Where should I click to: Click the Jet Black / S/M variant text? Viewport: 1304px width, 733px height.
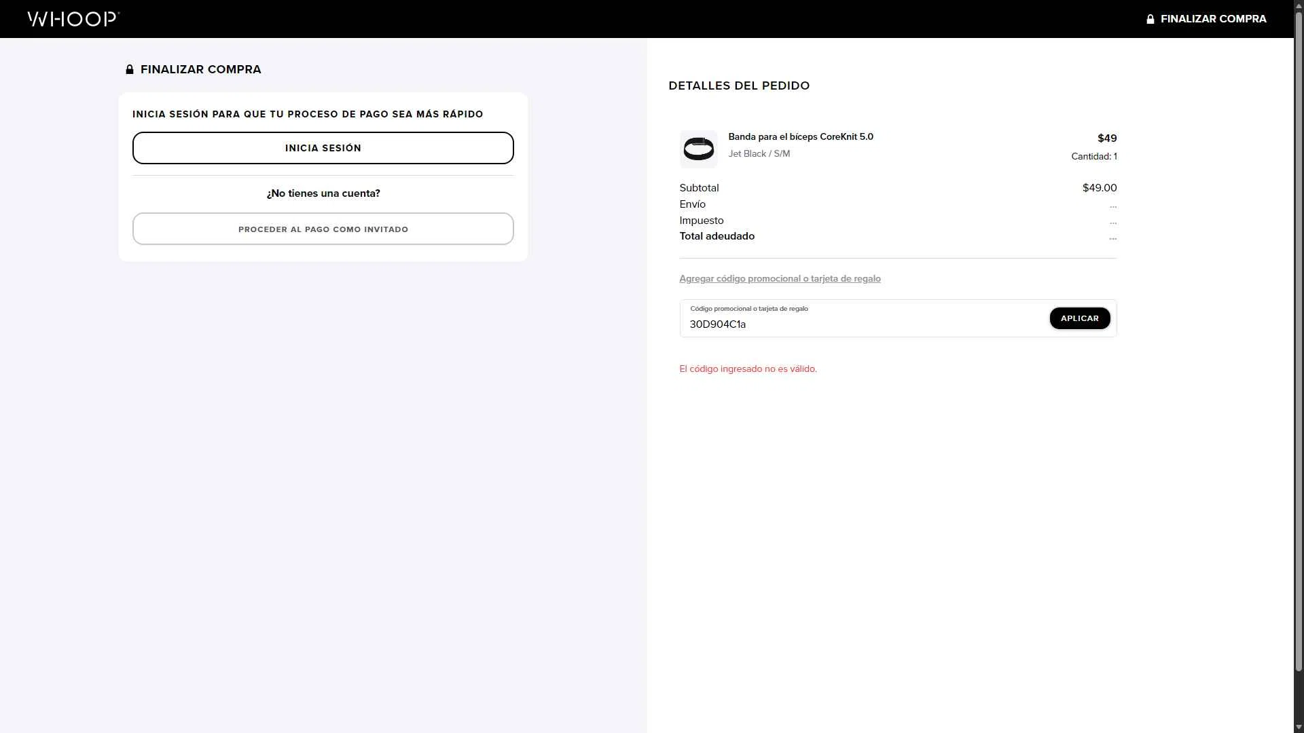pos(759,154)
